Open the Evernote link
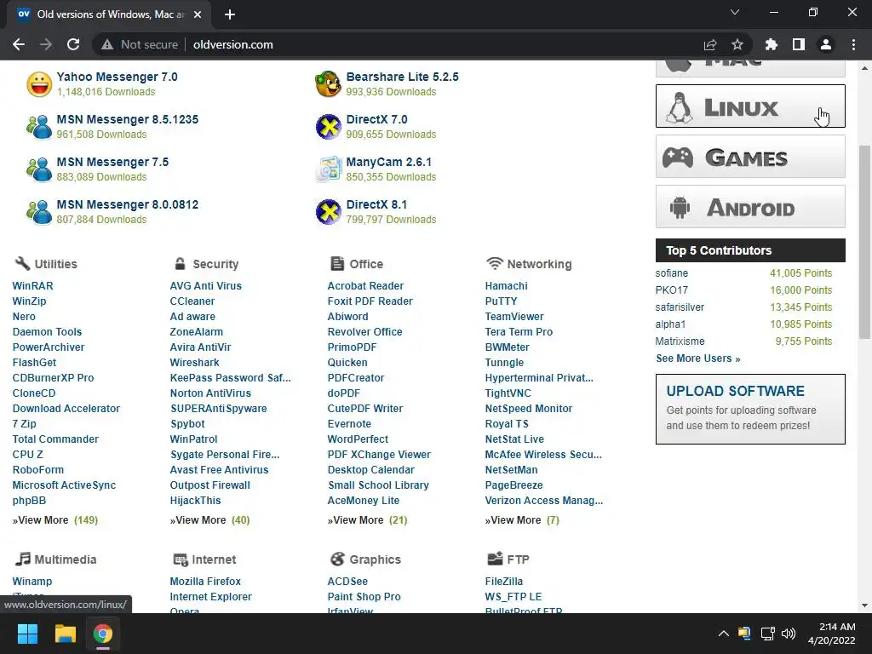 349,424
